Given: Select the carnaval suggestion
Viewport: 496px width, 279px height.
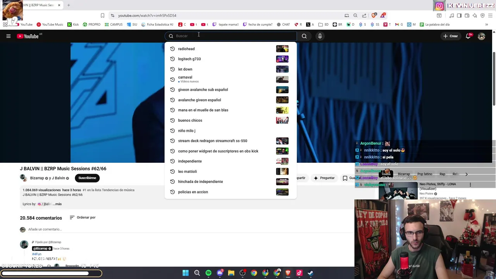Looking at the screenshot, I should pyautogui.click(x=231, y=79).
